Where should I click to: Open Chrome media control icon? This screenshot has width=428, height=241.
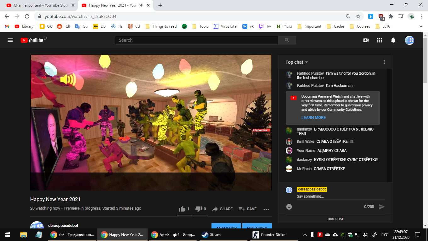(x=401, y=16)
